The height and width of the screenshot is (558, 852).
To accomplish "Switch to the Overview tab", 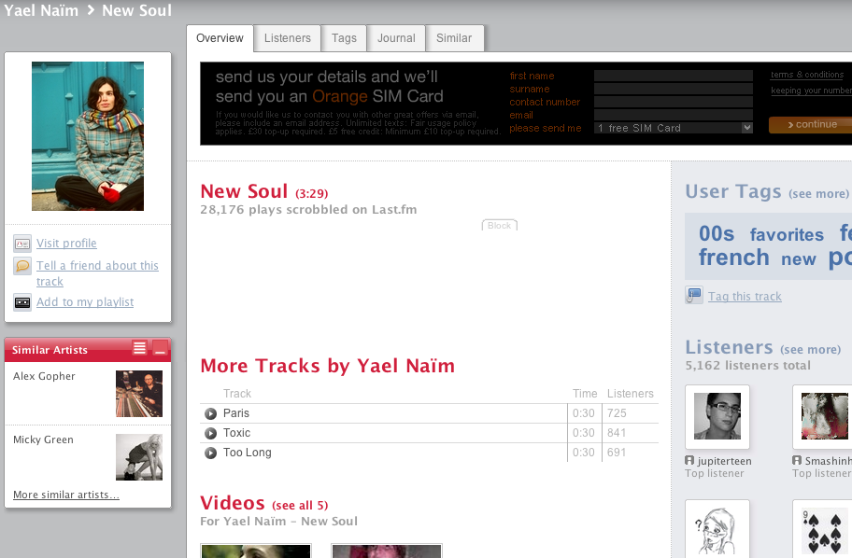I will point(220,38).
